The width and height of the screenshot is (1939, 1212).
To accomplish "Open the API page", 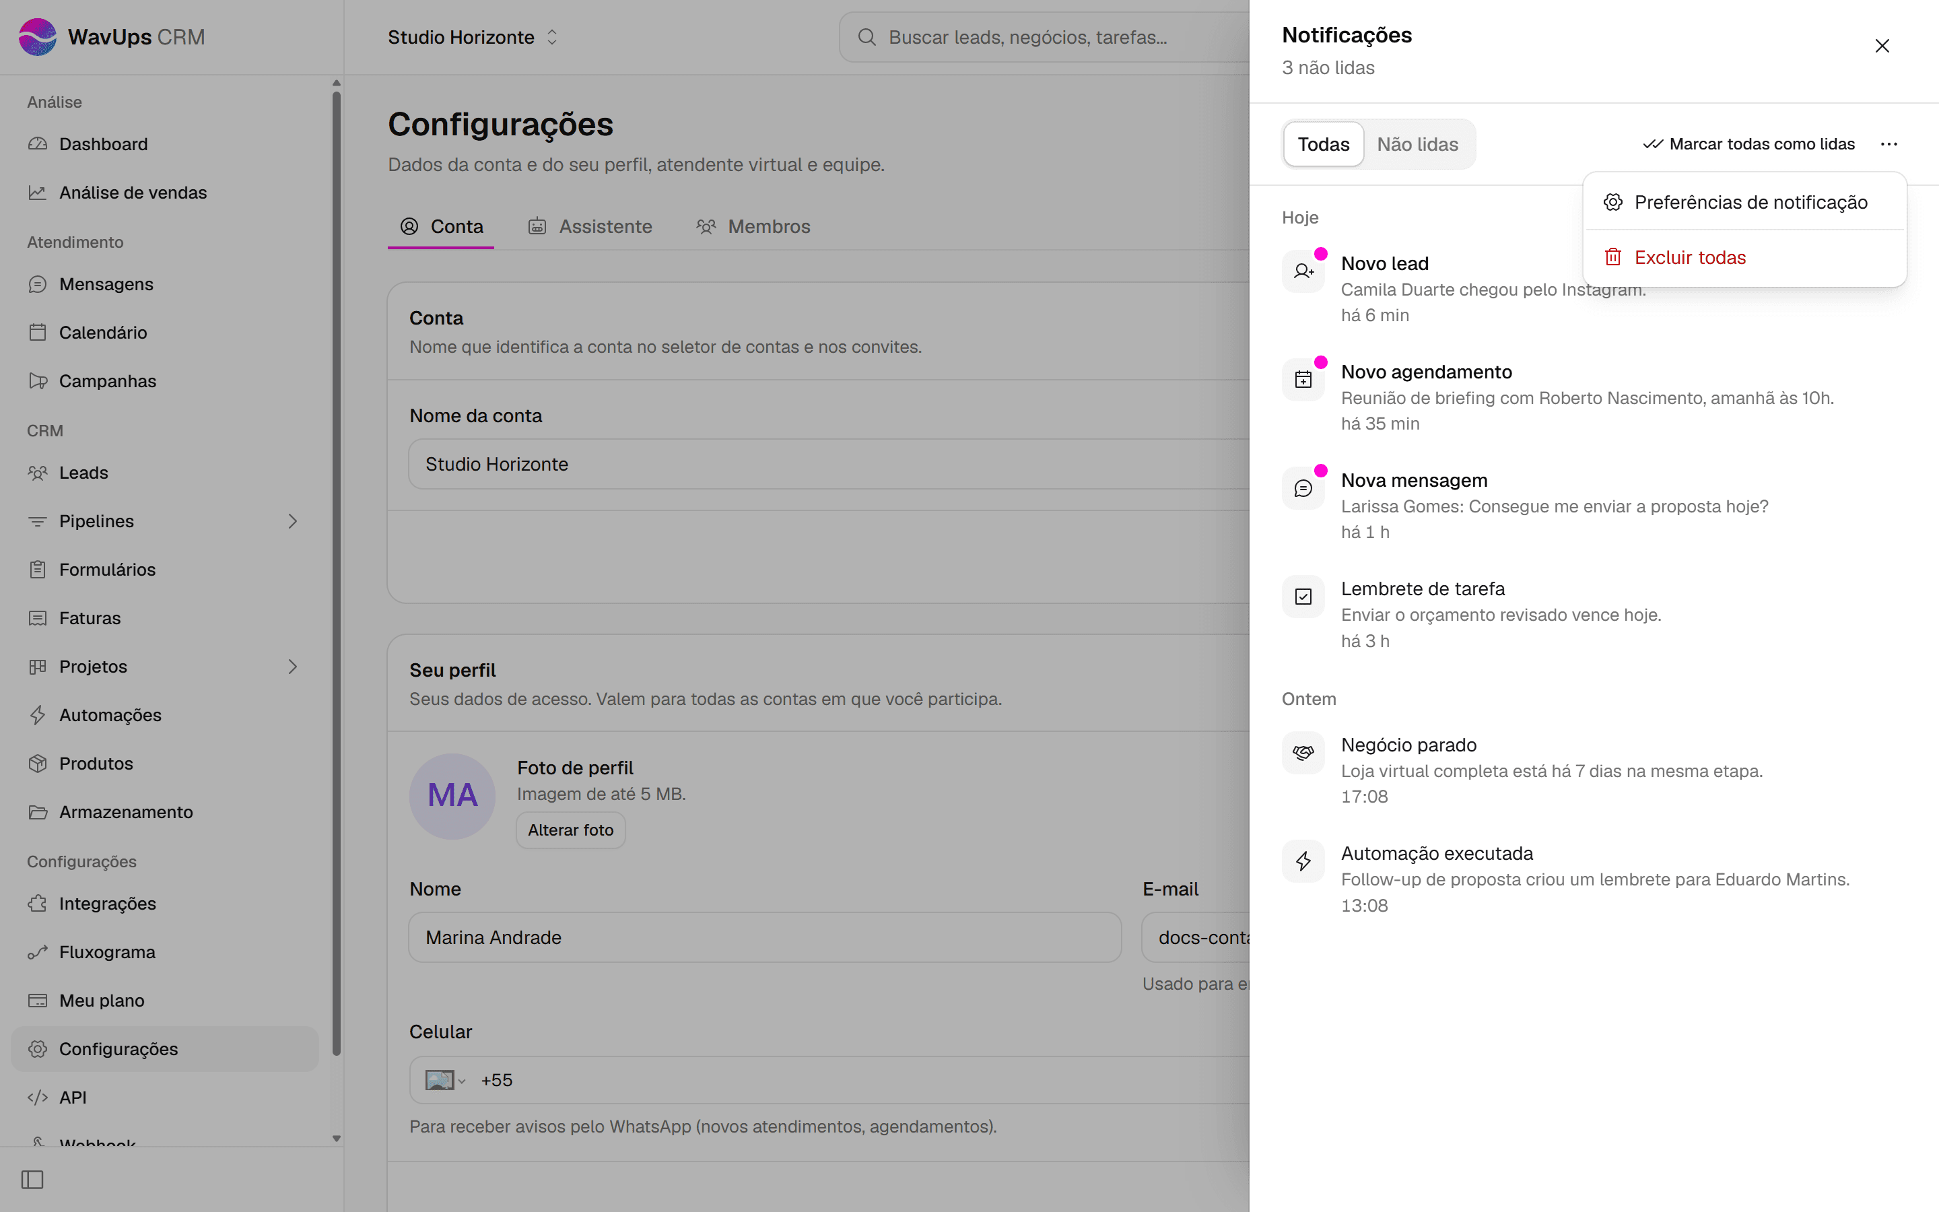I will click(x=164, y=1098).
